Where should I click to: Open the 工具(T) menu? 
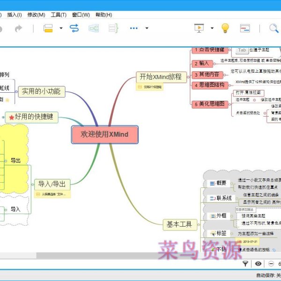click(59, 15)
